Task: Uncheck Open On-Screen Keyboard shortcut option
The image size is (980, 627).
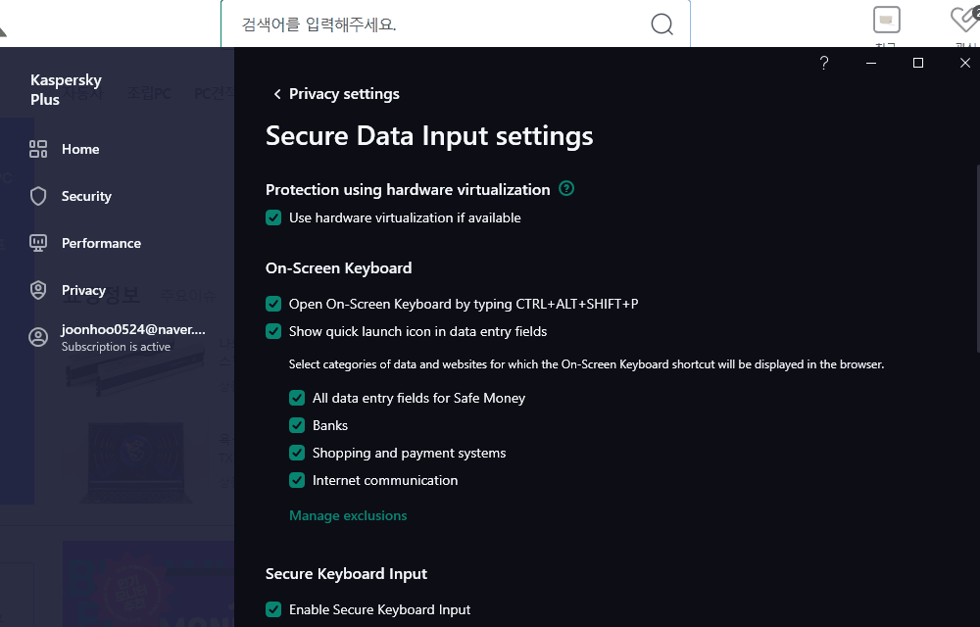Action: [x=274, y=304]
